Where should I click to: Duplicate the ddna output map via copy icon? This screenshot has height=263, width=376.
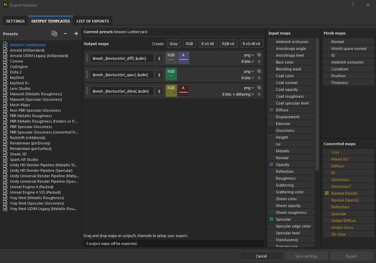coord(259,87)
